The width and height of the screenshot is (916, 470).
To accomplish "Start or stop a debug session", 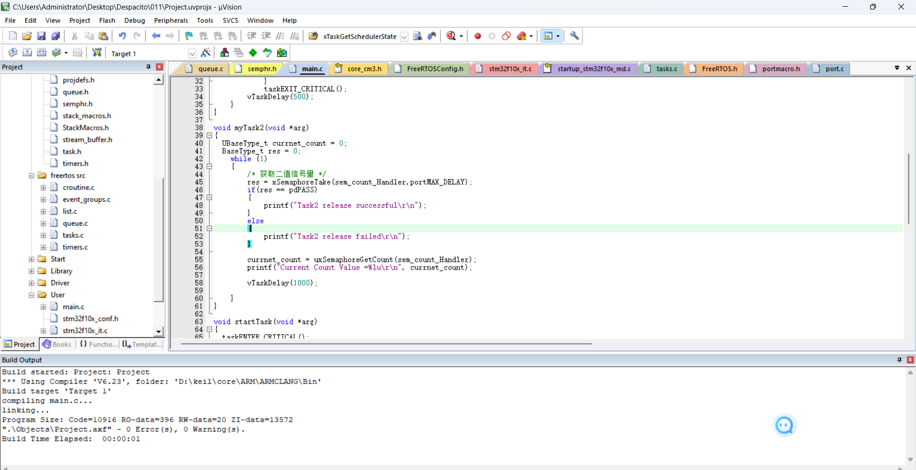I will (451, 36).
